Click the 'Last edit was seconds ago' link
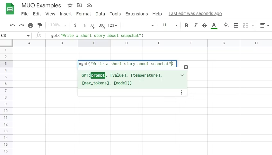272x155 pixels. [195, 13]
